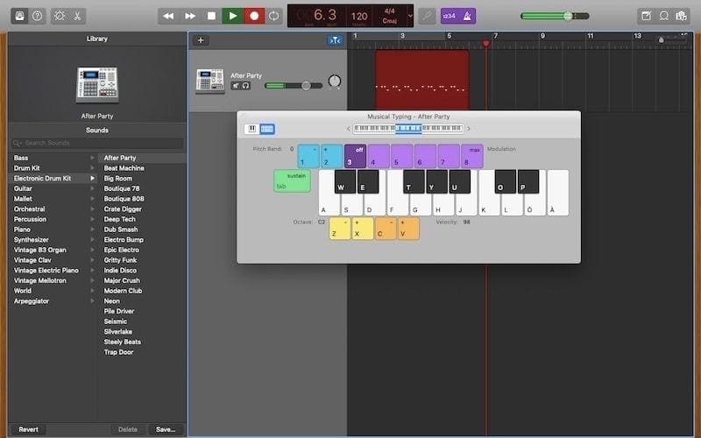Switch Musical Typing to piano keyboard view
The height and width of the screenshot is (438, 701).
click(251, 129)
